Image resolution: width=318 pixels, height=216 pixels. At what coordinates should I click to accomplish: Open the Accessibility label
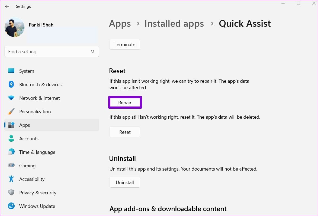point(32,179)
